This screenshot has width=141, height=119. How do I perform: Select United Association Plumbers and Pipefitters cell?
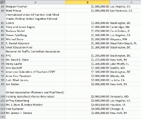pyautogui.click(x=36, y=92)
